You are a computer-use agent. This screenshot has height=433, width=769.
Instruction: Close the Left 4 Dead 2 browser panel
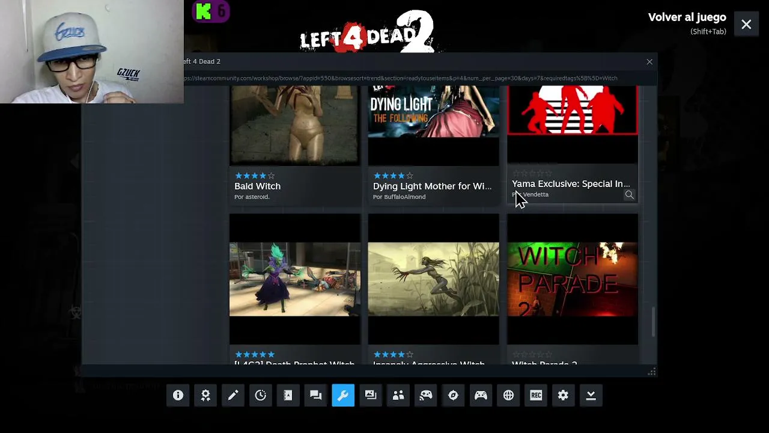click(x=649, y=61)
